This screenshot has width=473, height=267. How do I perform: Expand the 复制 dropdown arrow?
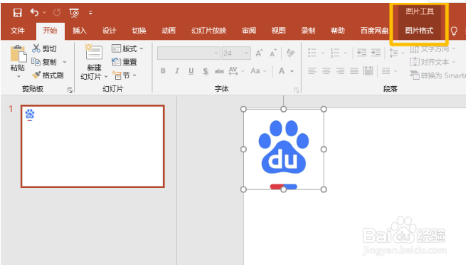pyautogui.click(x=65, y=62)
